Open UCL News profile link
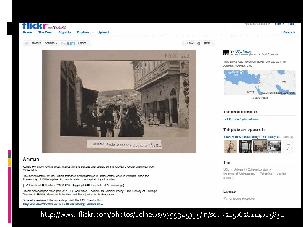The width and height of the screenshot is (303, 227). click(x=243, y=51)
